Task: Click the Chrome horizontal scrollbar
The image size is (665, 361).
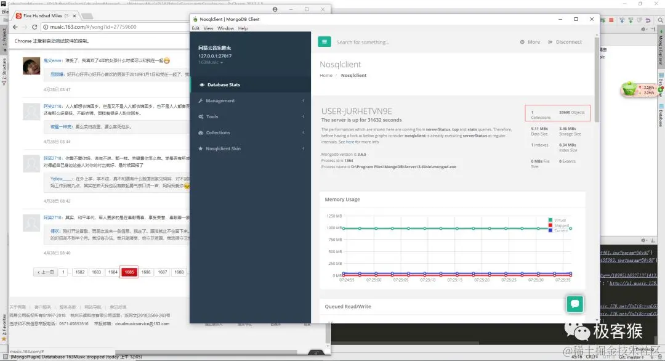Action: pos(206,352)
